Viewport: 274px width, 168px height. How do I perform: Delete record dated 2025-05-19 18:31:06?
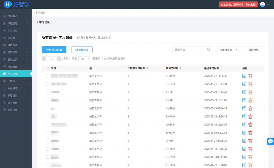pyautogui.click(x=250, y=100)
